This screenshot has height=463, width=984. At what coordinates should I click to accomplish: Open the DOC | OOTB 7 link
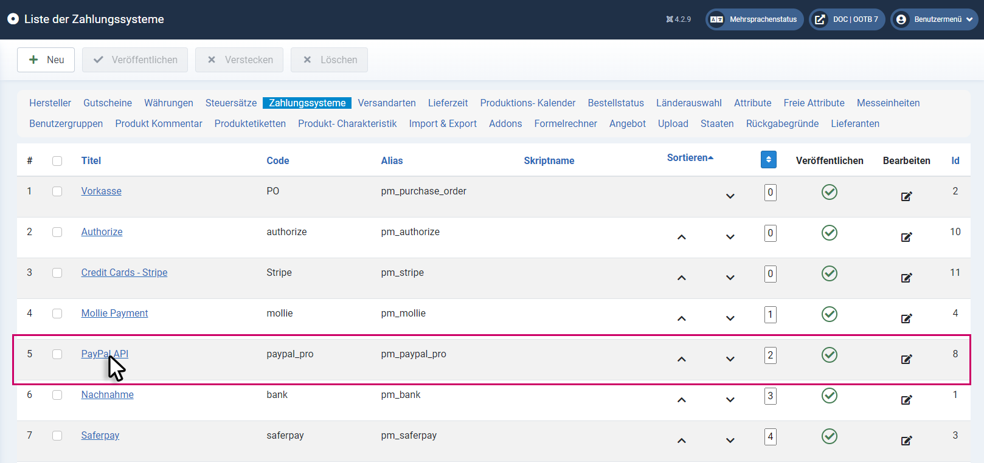tap(847, 19)
